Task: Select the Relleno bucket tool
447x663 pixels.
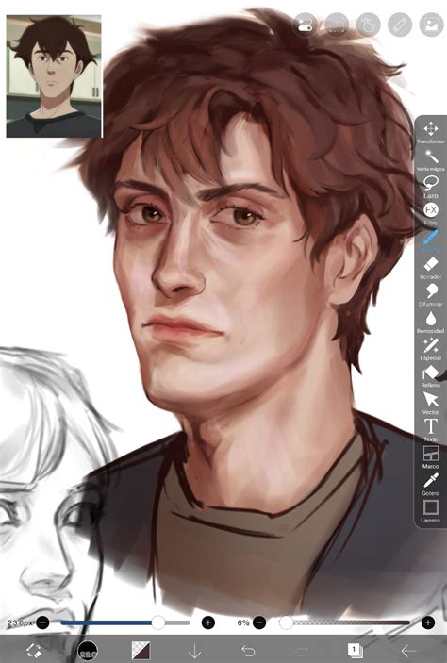Action: 431,376
